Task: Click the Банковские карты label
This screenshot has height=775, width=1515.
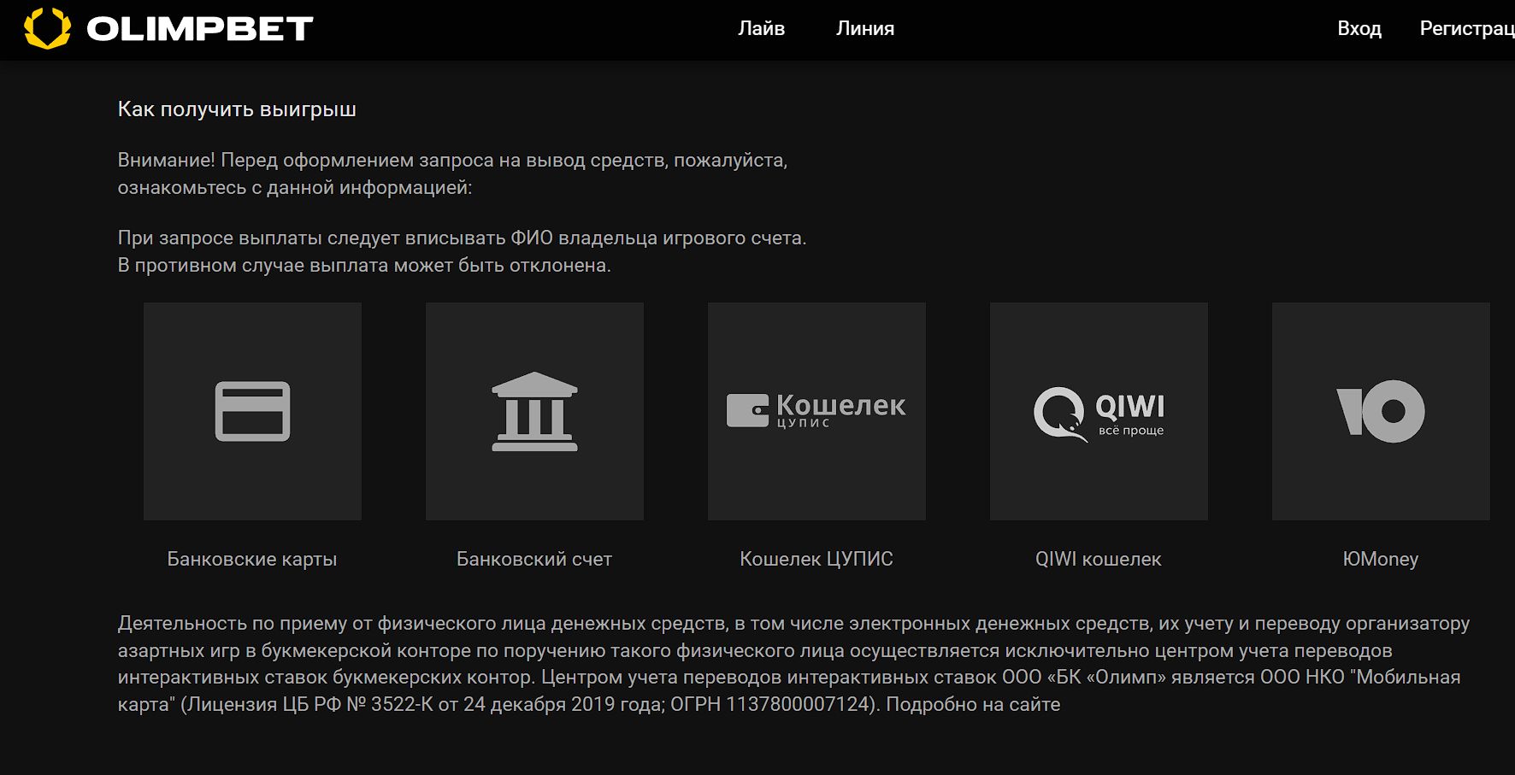Action: pyautogui.click(x=252, y=559)
